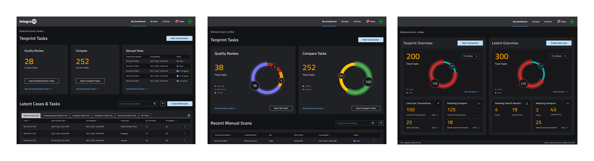The image size is (594, 161).
Task: Click the Complete status row in Manual Tasks
Action: 157,81
